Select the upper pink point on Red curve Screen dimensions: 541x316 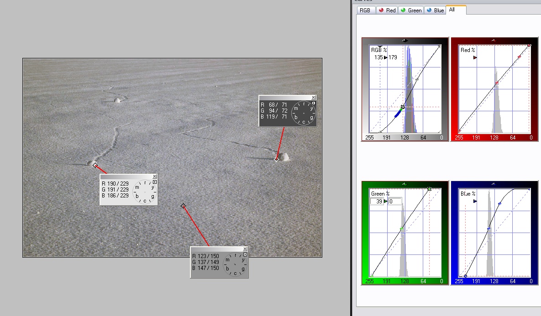coord(519,57)
